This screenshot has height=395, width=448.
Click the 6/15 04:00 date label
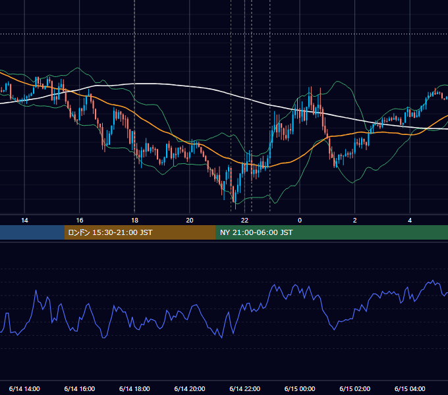point(410,388)
